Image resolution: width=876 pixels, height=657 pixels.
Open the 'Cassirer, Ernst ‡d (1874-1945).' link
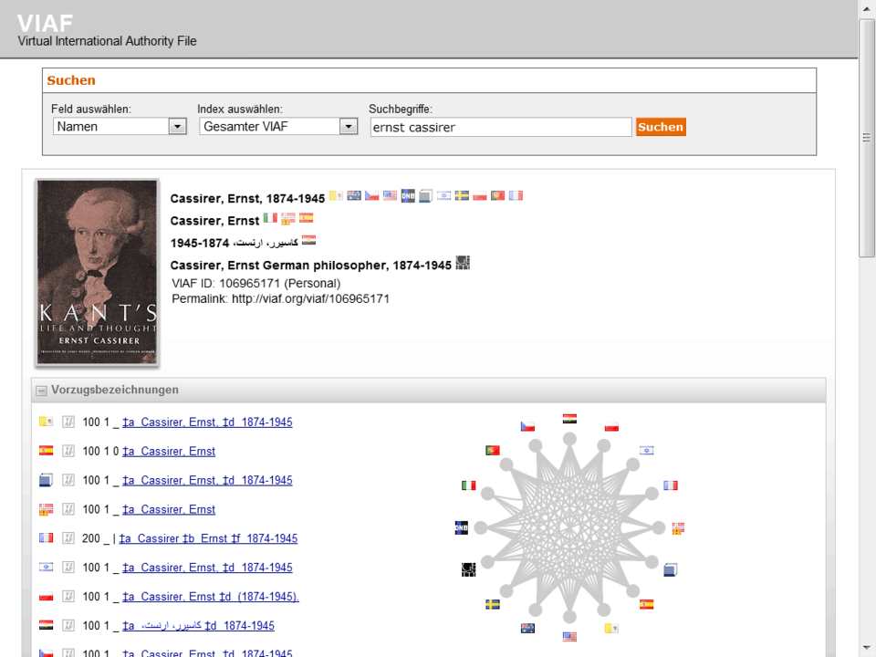(210, 597)
